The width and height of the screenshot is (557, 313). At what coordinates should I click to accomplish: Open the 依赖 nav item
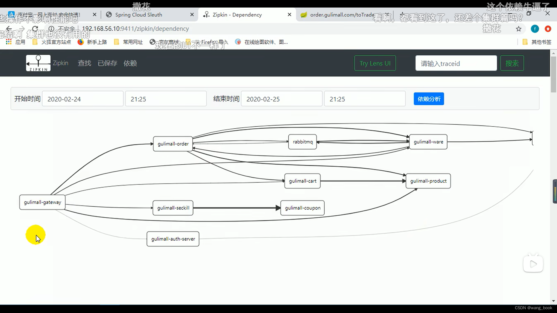(x=130, y=63)
